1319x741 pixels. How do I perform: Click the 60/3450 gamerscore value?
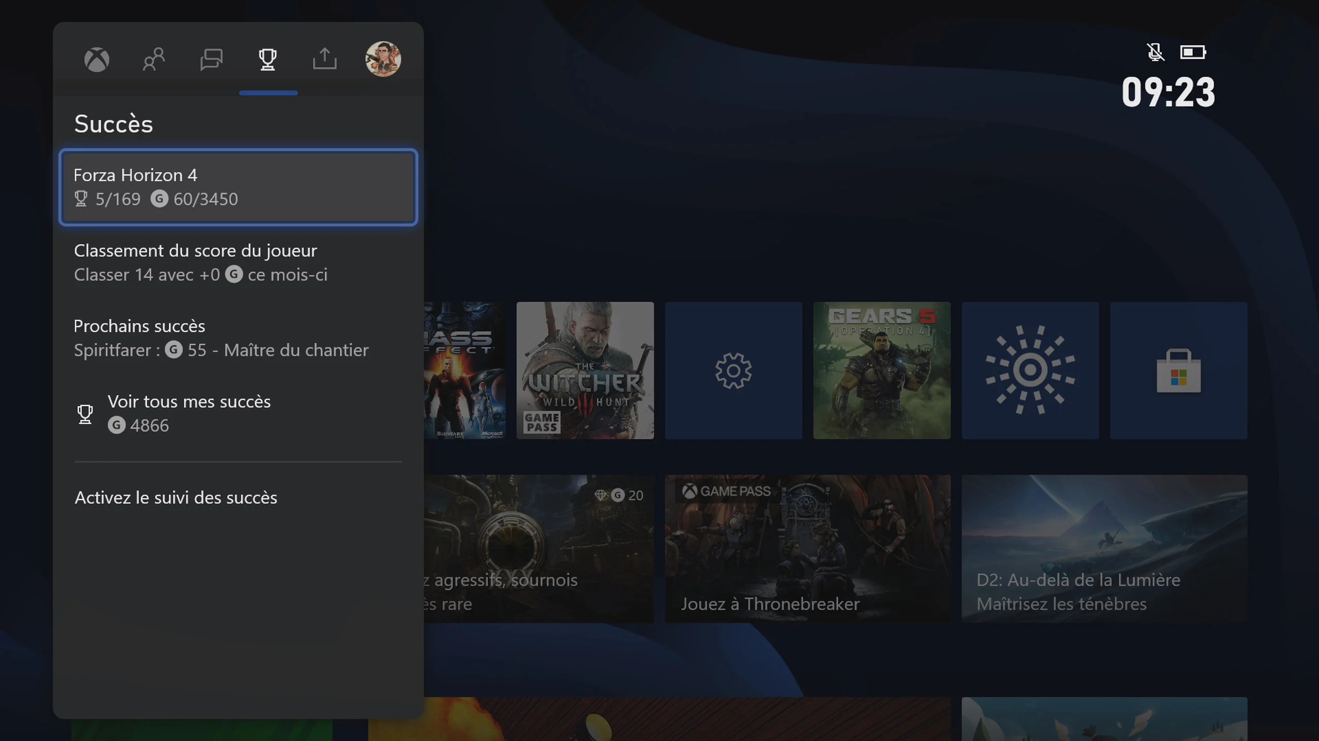[206, 199]
